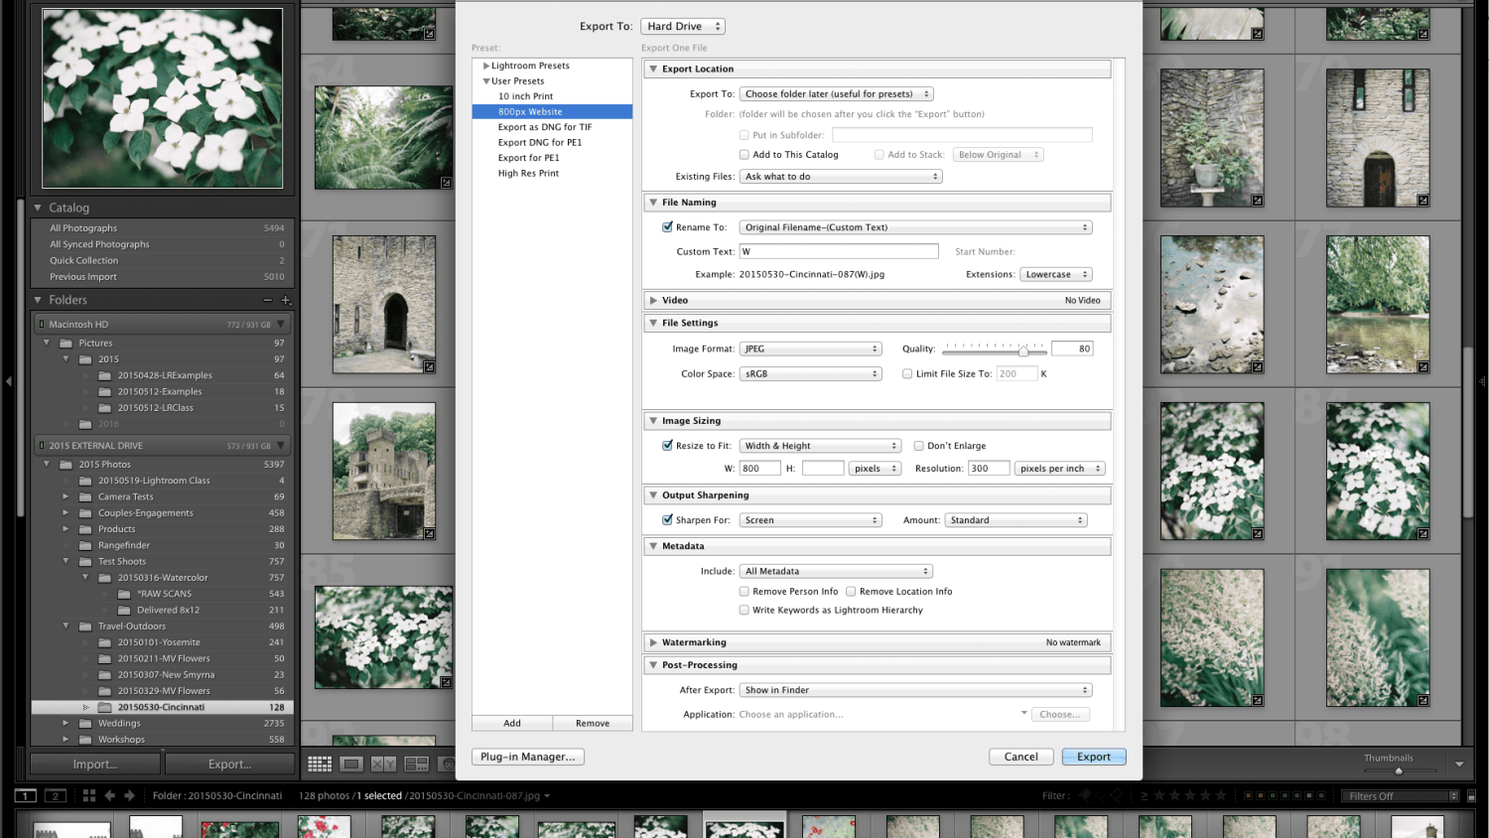
Task: Select Export for PE1 preset
Action: coord(528,158)
